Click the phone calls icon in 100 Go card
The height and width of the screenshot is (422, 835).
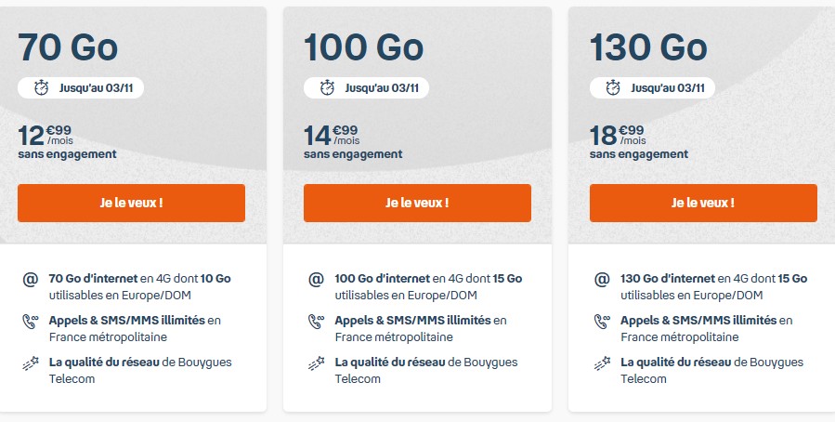(x=316, y=322)
